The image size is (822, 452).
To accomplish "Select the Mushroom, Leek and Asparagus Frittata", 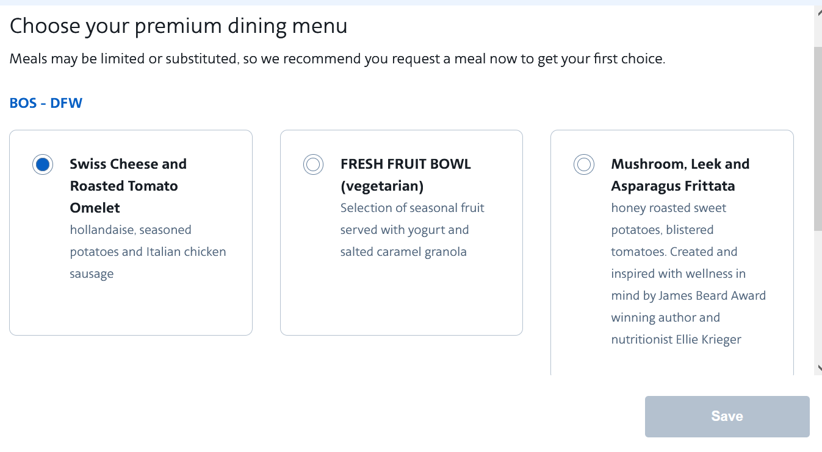I will 583,164.
